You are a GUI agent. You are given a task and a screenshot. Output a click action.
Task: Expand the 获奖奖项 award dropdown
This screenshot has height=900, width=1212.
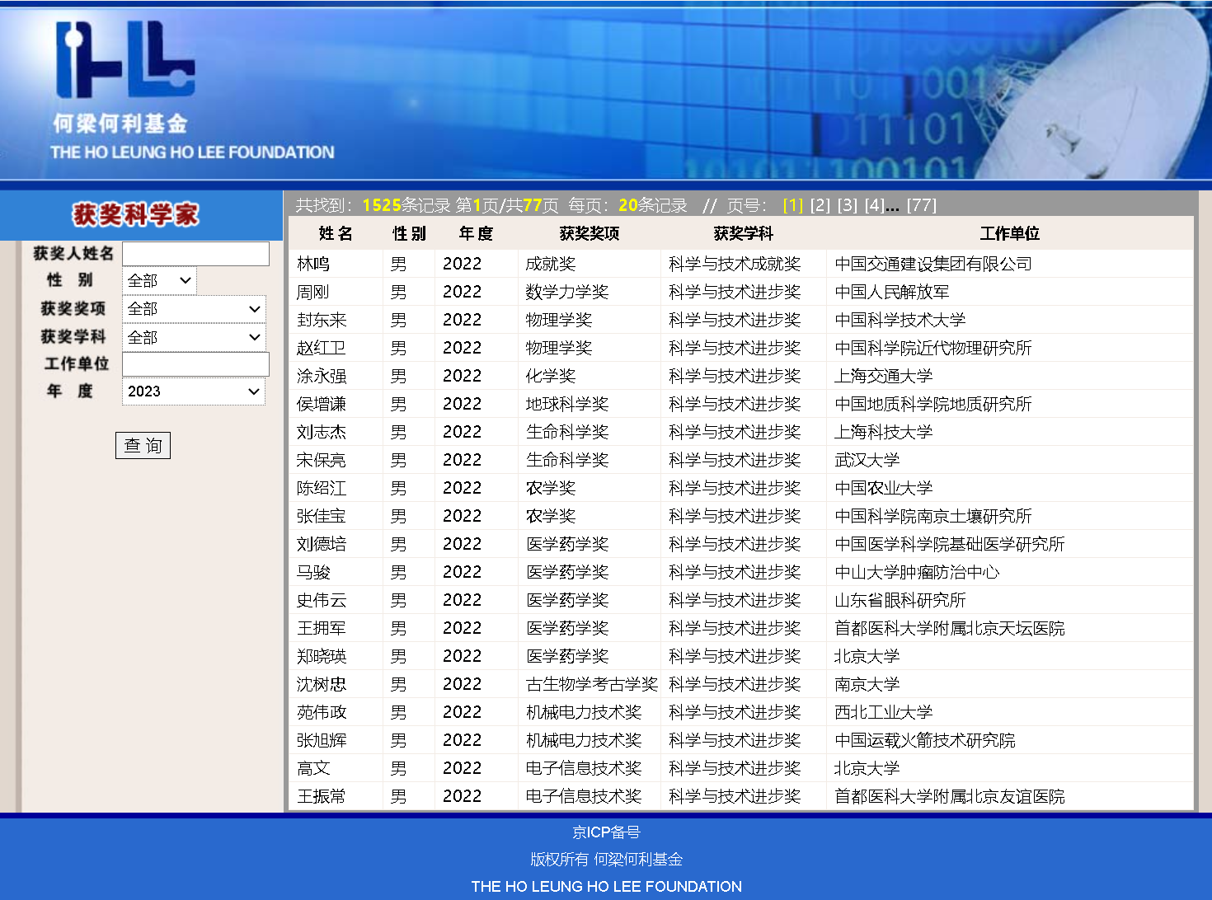[194, 309]
